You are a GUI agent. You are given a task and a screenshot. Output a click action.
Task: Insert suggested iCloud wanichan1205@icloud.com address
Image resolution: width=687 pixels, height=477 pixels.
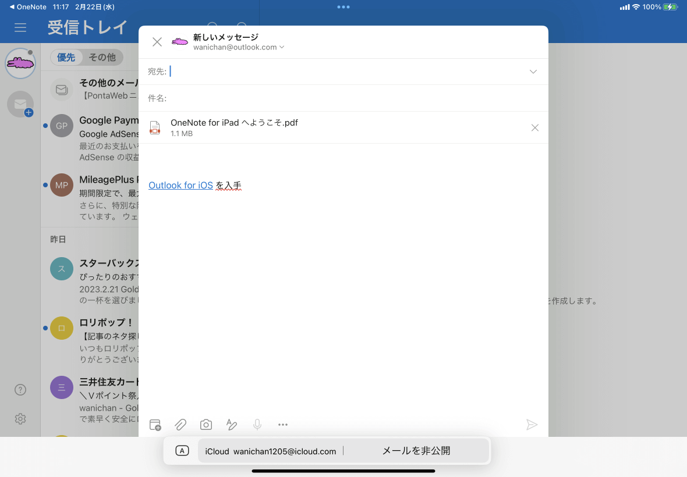click(270, 451)
